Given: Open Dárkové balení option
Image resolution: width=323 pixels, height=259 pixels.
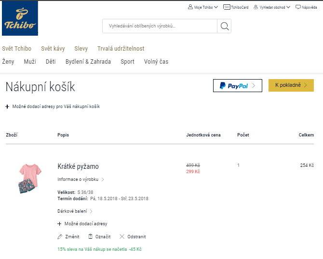Looking at the screenshot, I should click(x=75, y=211).
